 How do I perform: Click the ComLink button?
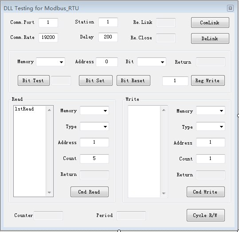210,23
